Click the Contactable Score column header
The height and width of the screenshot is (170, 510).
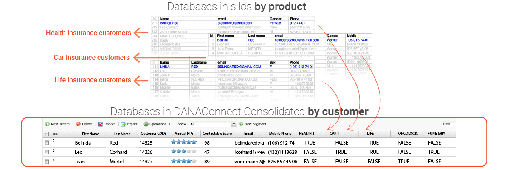pos(217,134)
